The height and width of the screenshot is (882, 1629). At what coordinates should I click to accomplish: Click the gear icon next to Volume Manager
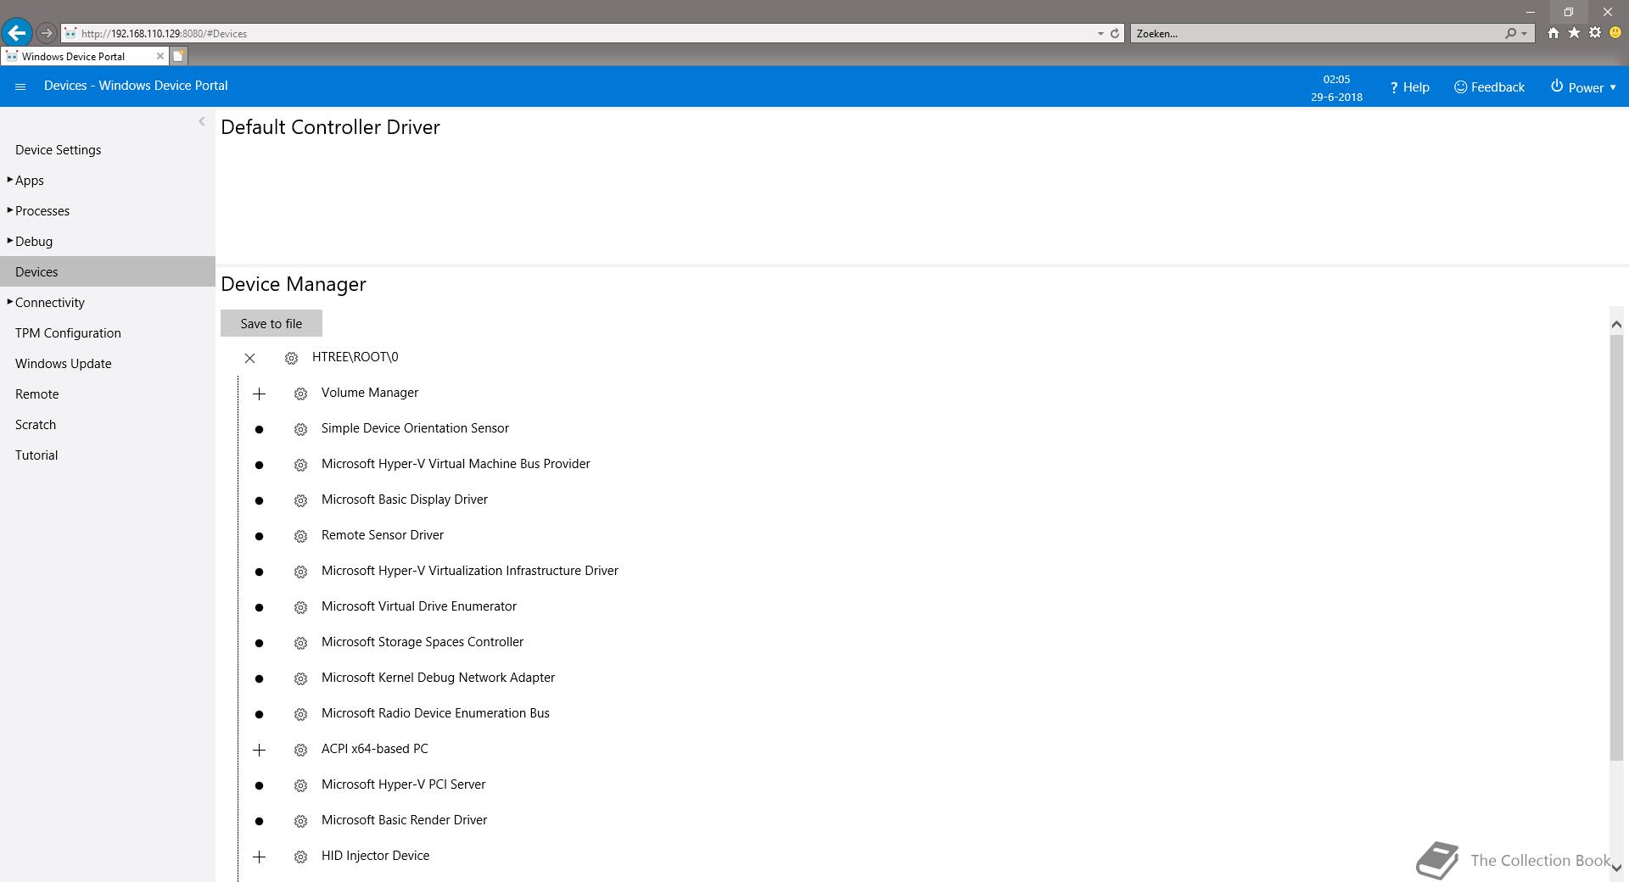coord(300,394)
